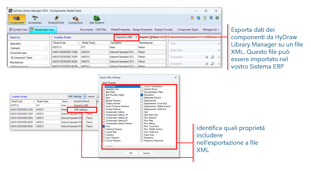Choose Export to XML from dropdown menu
The height and width of the screenshot is (171, 311).
[x=81, y=106]
